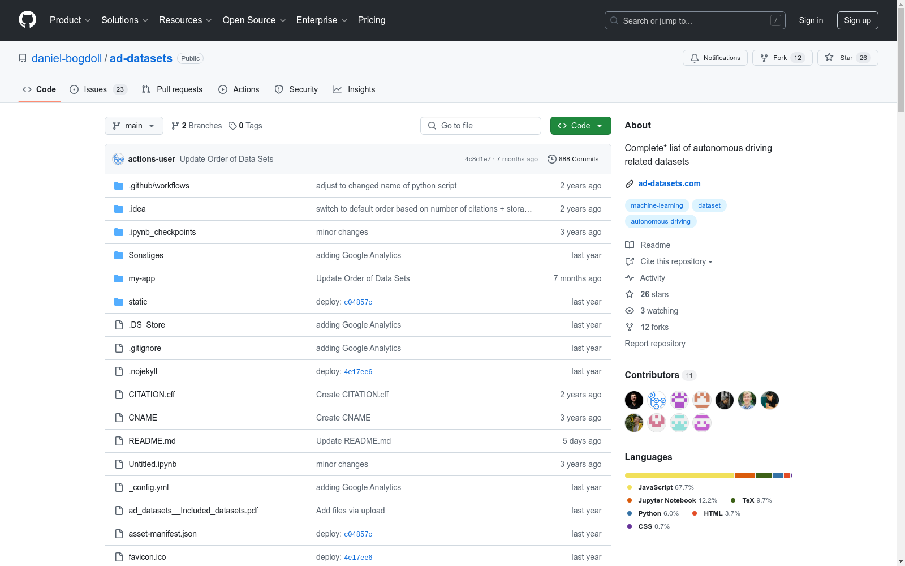Screen dimensions: 905x566
Task: Open the green Code dropdown button
Action: click(580, 126)
